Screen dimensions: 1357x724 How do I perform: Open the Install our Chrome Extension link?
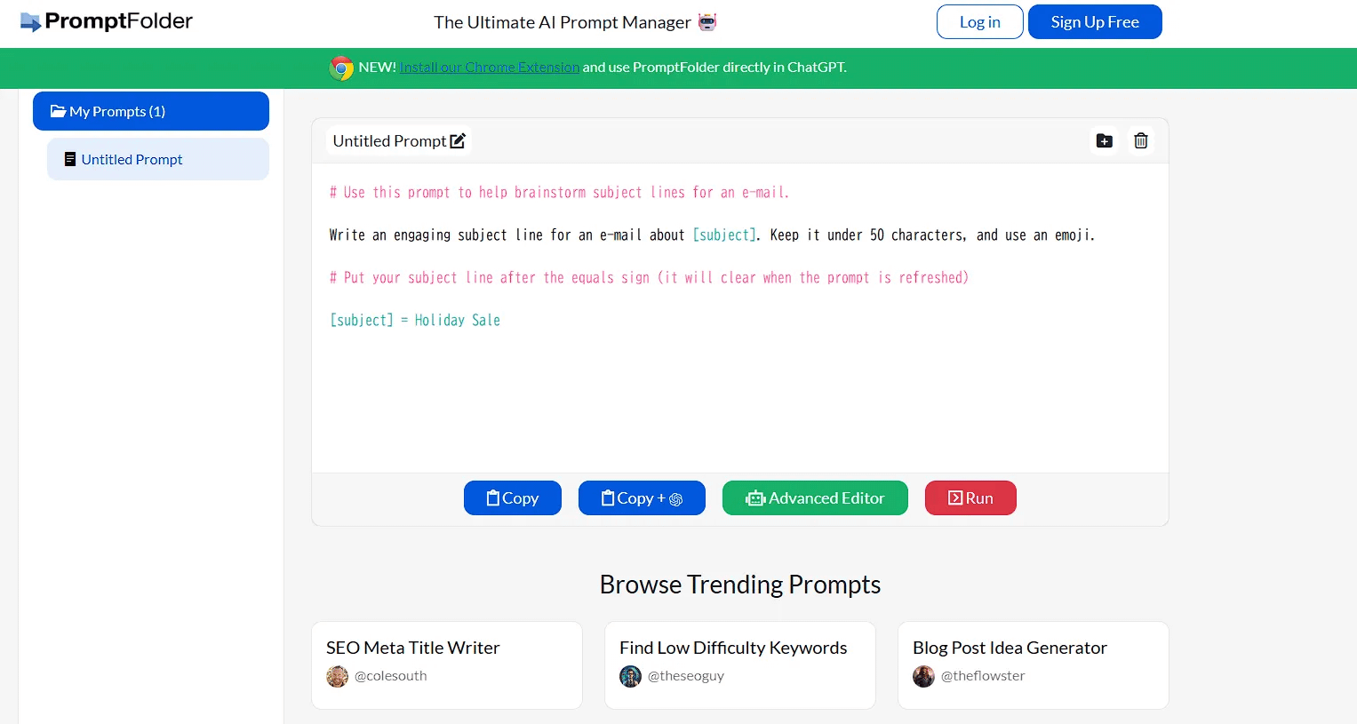click(489, 68)
